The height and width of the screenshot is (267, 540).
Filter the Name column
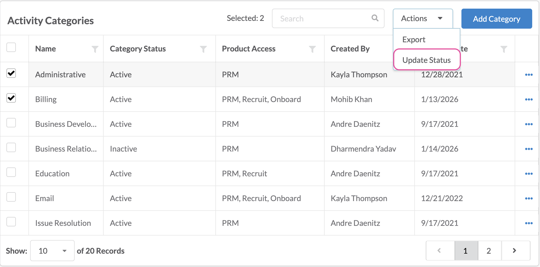[x=95, y=49]
